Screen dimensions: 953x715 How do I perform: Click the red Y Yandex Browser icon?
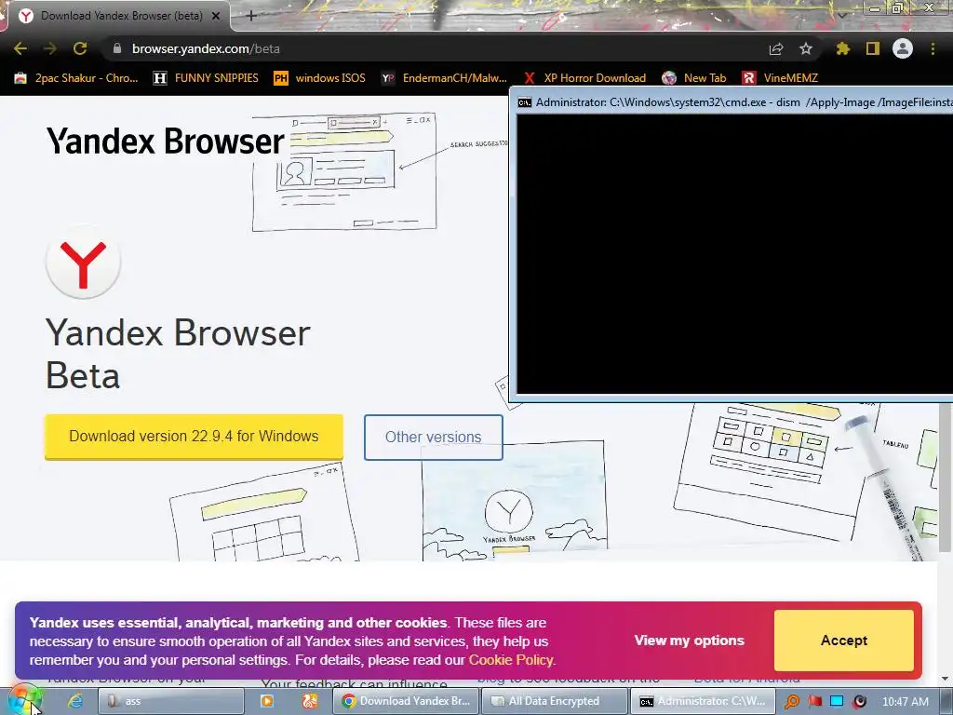coord(83,263)
